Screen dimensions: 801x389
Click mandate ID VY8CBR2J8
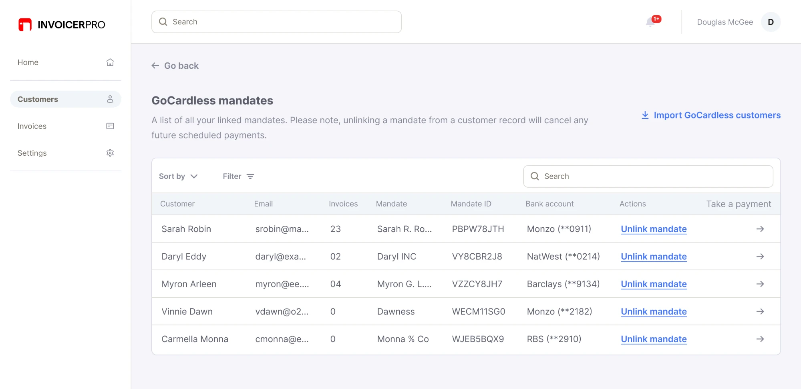[477, 257]
